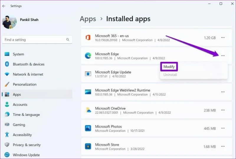Screen dimensions: 236x159
Task: Click the Wi-Fi network icon
Action: pyautogui.click(x=7, y=74)
